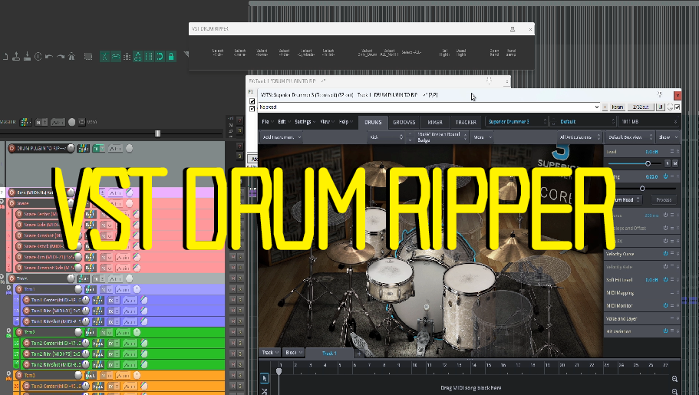The width and height of the screenshot is (699, 395).
Task: Toggle MIDI Monitor power button
Action: pyautogui.click(x=665, y=305)
